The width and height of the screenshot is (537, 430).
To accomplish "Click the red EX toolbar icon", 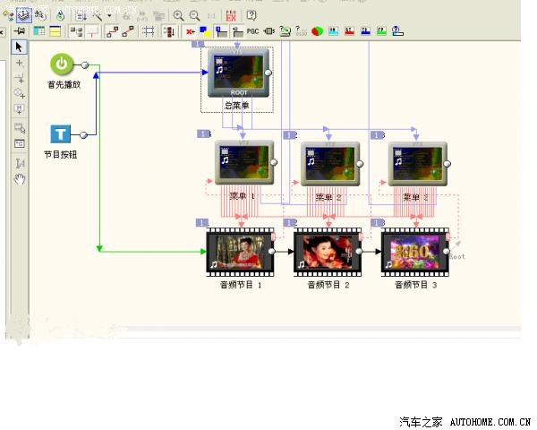I will coord(231,15).
